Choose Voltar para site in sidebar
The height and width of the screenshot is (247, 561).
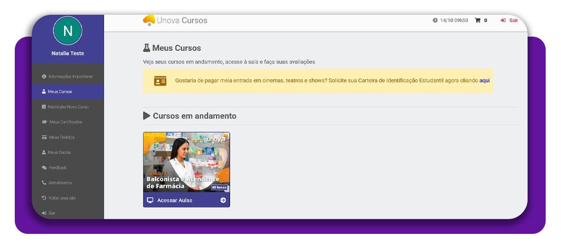coord(67,198)
